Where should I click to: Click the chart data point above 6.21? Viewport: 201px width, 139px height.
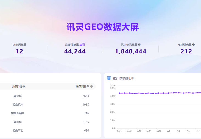pyautogui.click(x=119, y=93)
